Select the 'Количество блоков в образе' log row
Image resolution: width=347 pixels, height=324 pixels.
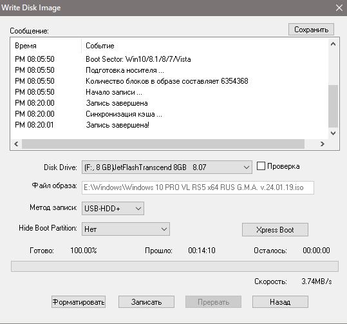(x=170, y=81)
